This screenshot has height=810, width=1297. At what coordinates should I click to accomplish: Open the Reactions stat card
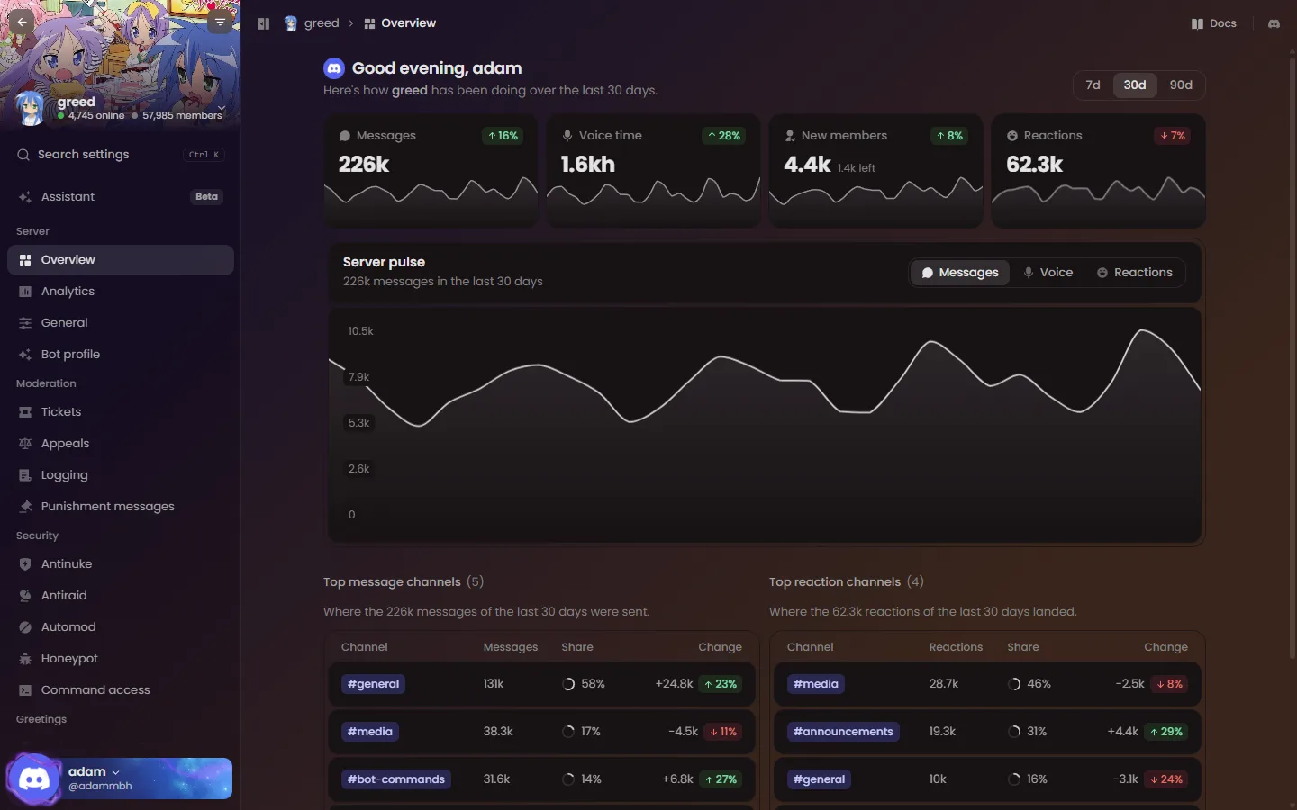(1098, 171)
